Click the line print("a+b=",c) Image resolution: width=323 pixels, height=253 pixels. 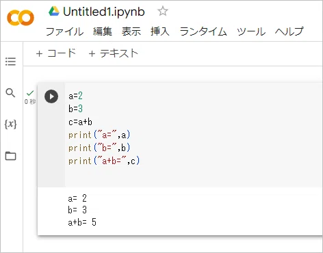click(x=104, y=161)
